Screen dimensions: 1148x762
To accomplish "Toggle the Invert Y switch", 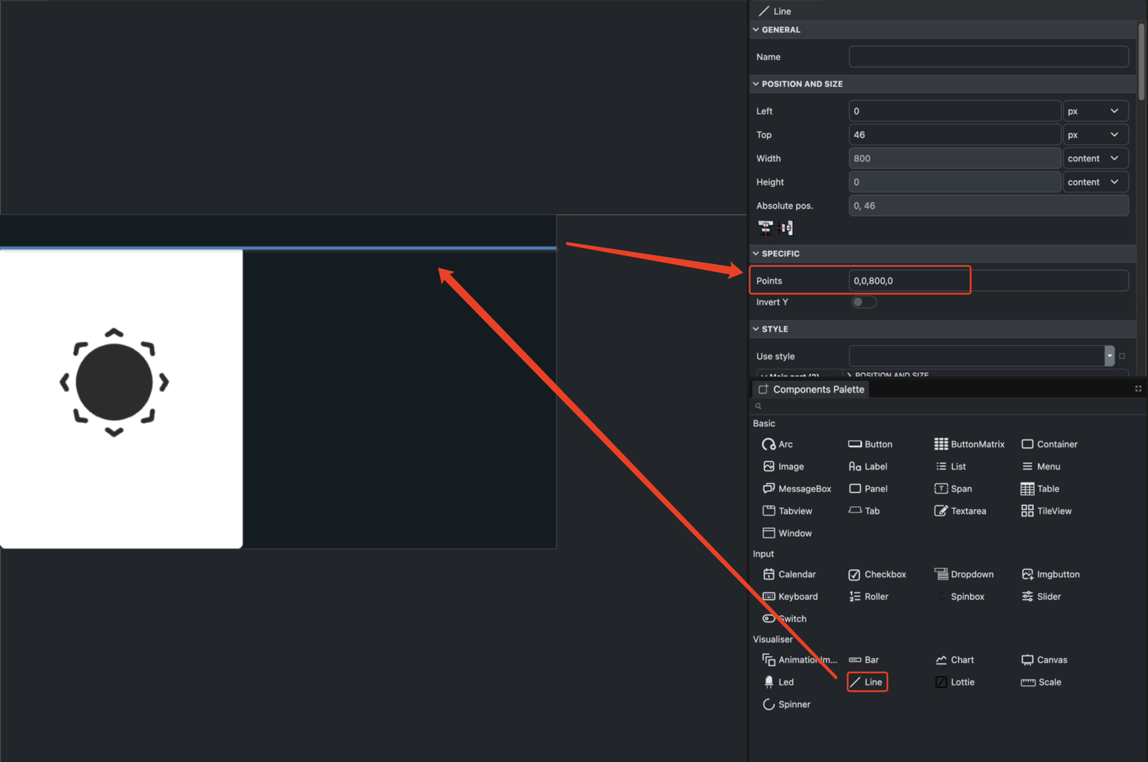I will (x=864, y=302).
